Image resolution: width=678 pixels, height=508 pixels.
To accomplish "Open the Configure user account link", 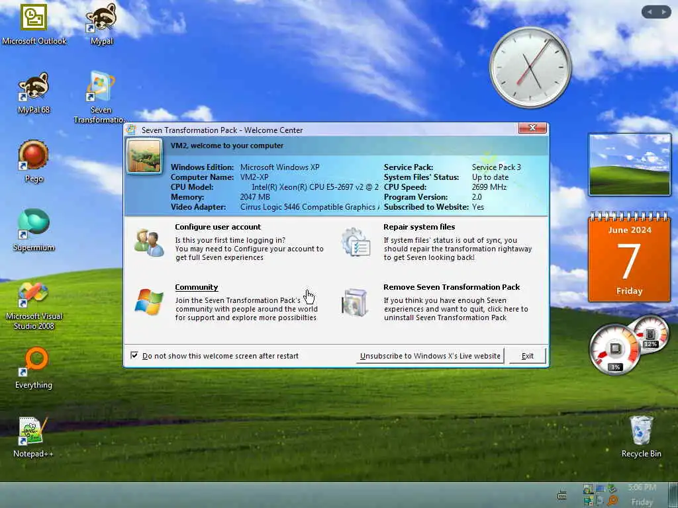I will click(218, 227).
